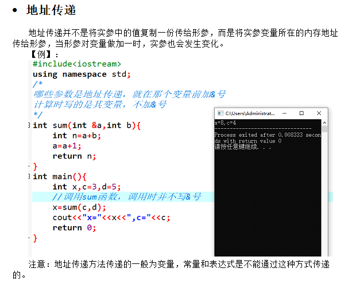Screen dimensions: 352x288
Task: Click the line int main(){
Action: (x=60, y=176)
